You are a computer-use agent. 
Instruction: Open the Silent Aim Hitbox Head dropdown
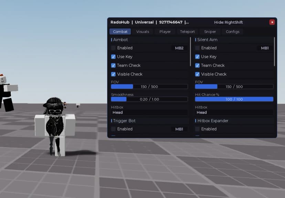click(x=234, y=113)
